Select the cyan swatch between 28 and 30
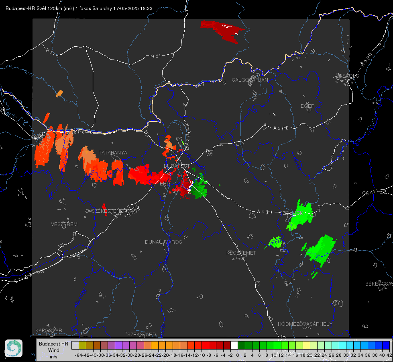This screenshot has height=362, width=393. pos(343,345)
